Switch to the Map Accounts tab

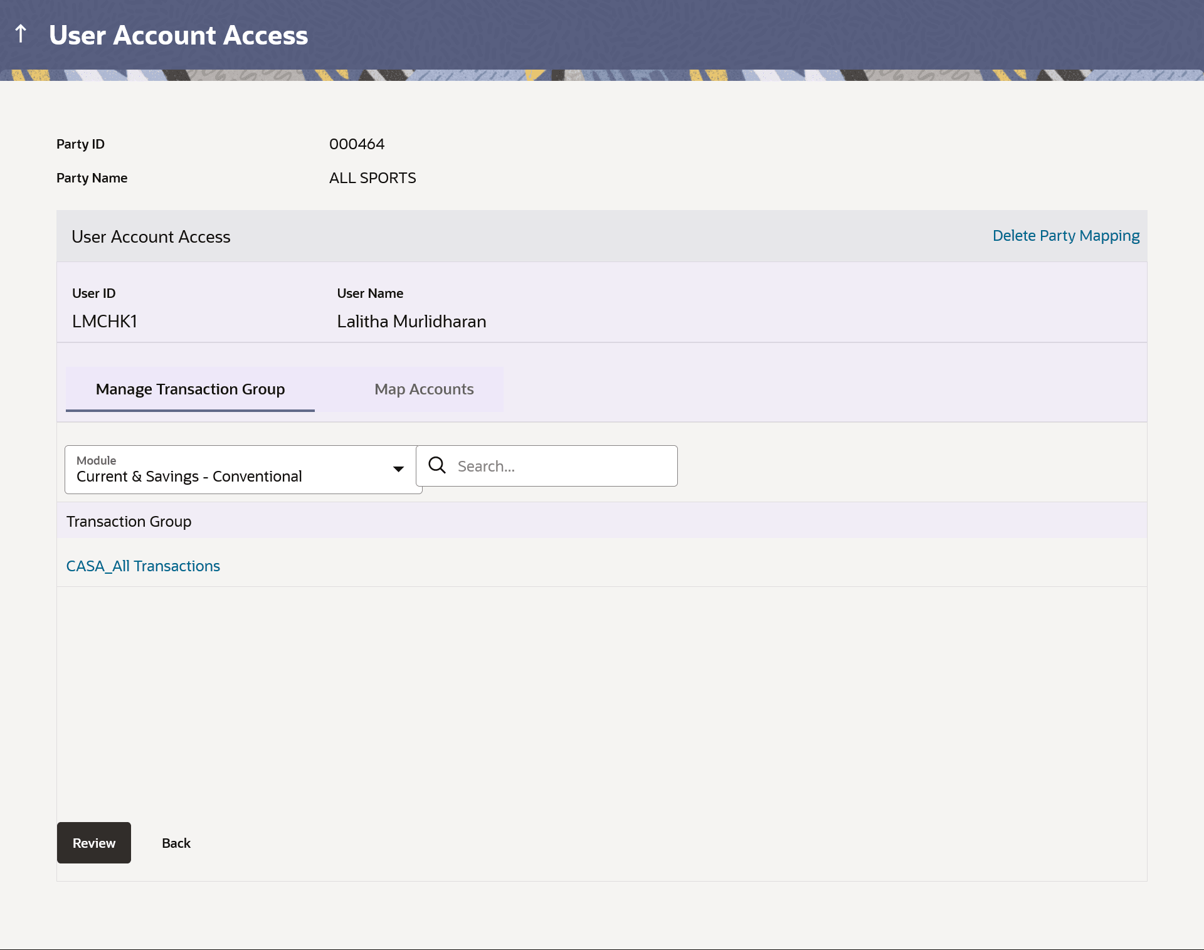(x=424, y=389)
